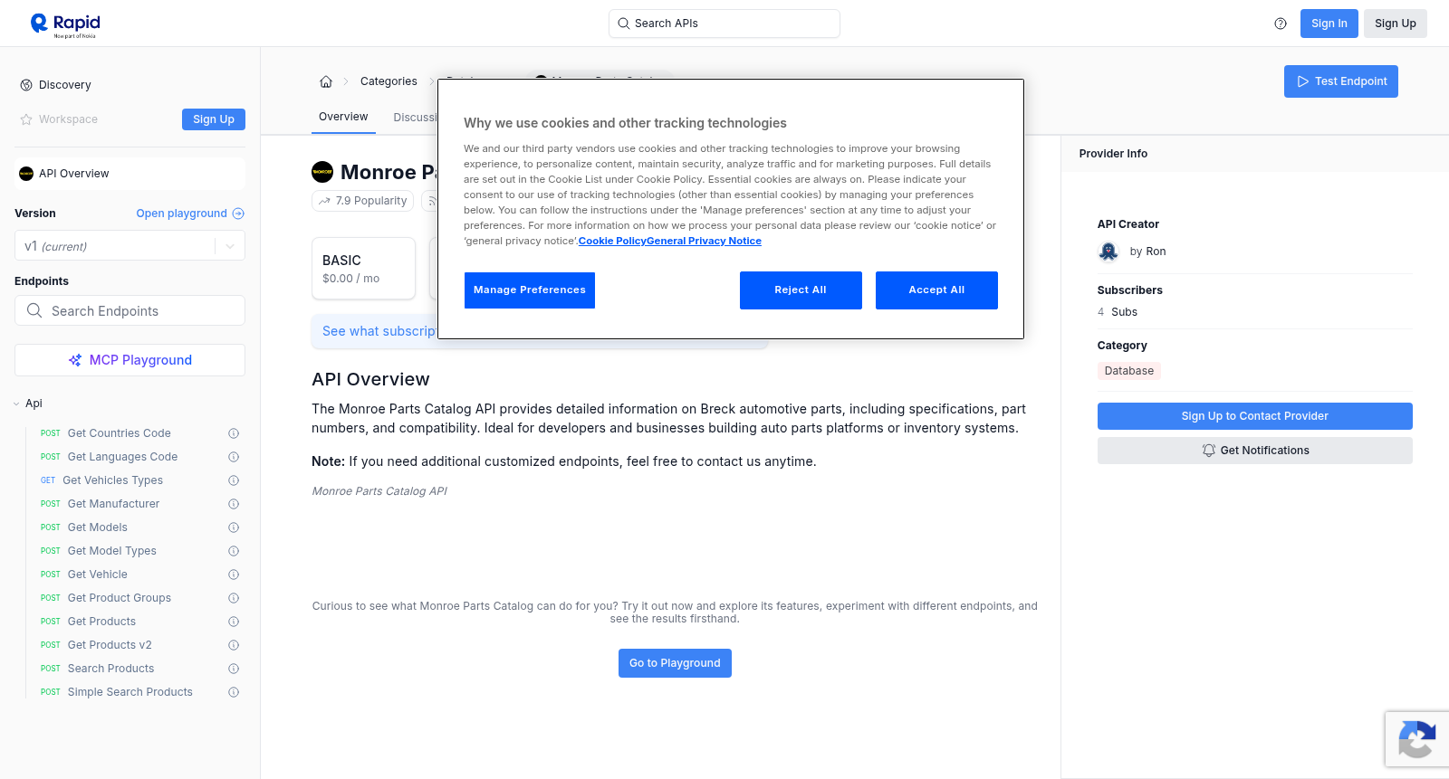Click Sign Up next to Workspace
The width and height of the screenshot is (1449, 779).
(214, 119)
